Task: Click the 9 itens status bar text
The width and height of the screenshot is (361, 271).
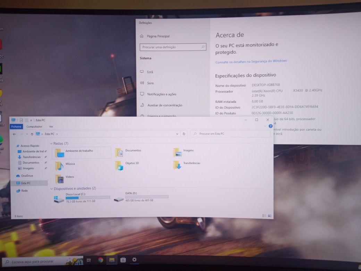Action: click(x=19, y=216)
